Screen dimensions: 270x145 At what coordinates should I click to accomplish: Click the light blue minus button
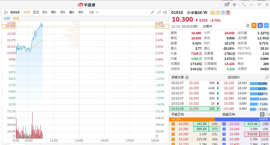[x=266, y=25]
